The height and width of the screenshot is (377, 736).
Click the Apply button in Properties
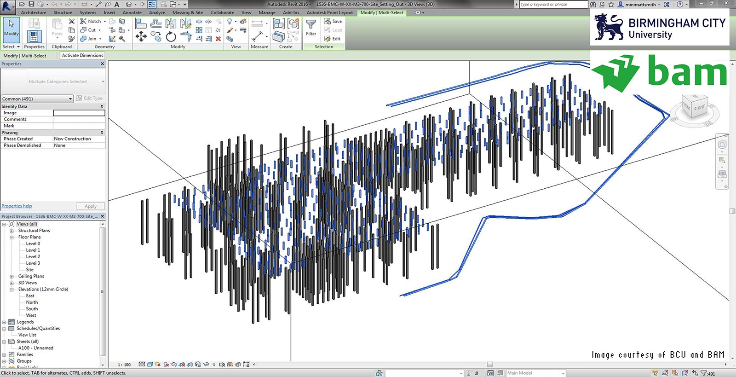tap(91, 206)
